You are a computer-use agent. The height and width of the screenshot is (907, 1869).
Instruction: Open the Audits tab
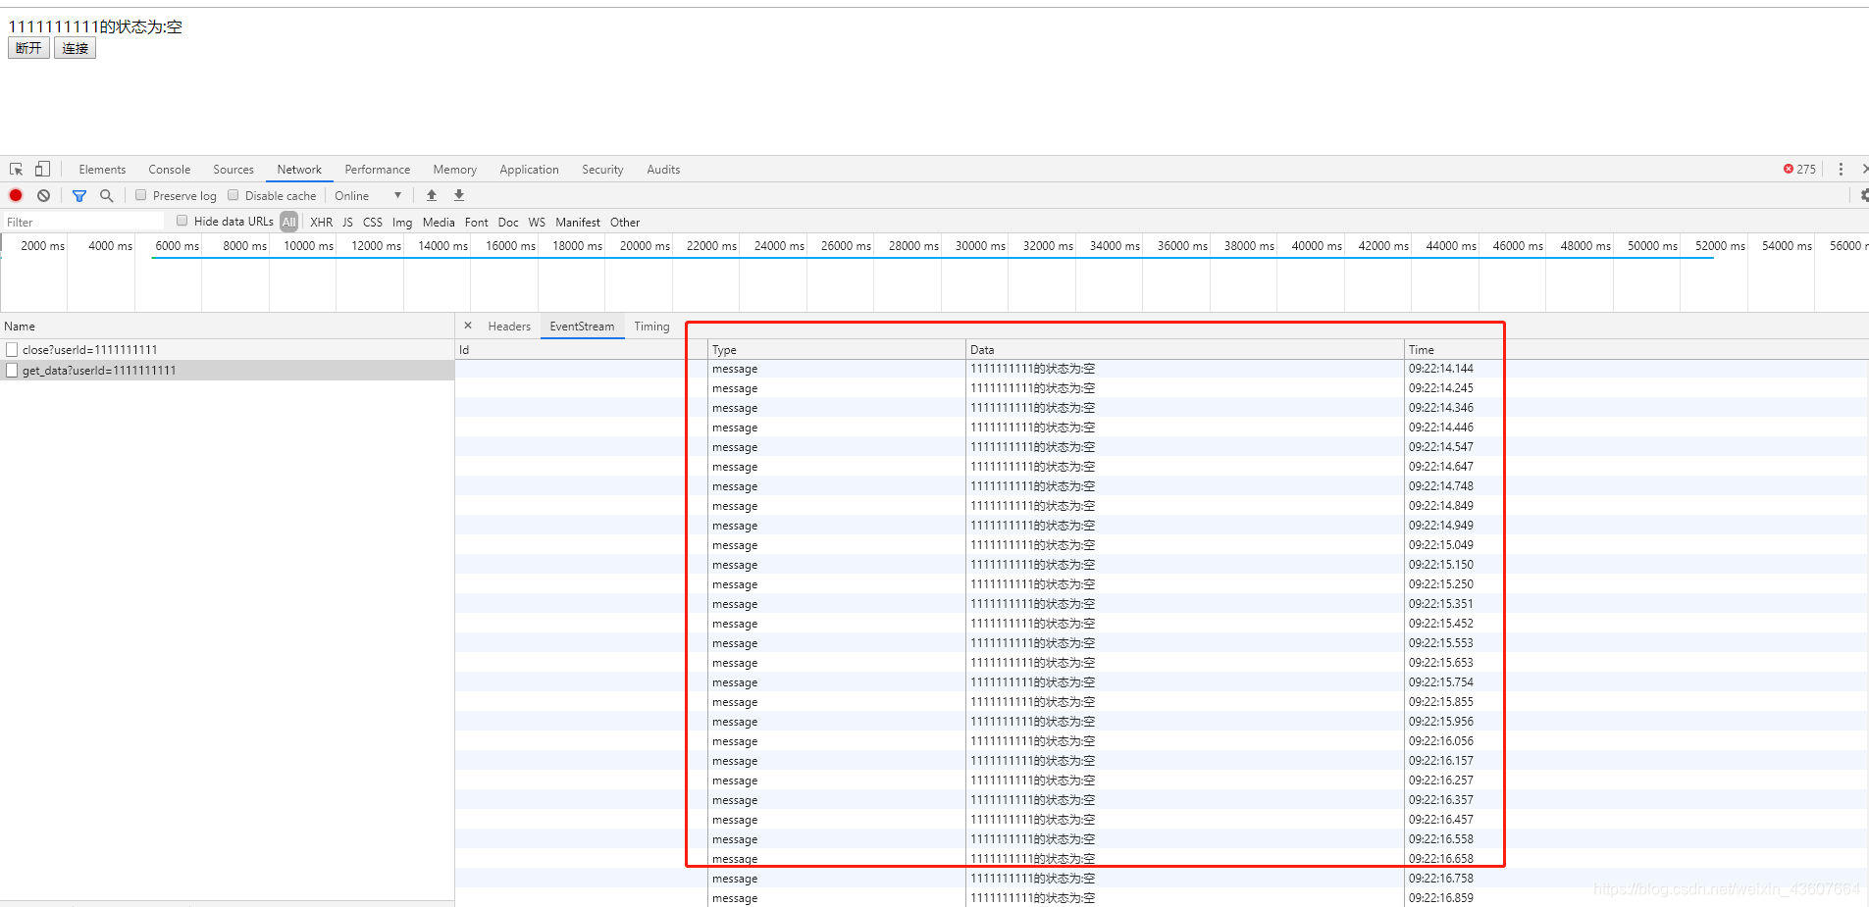[663, 170]
